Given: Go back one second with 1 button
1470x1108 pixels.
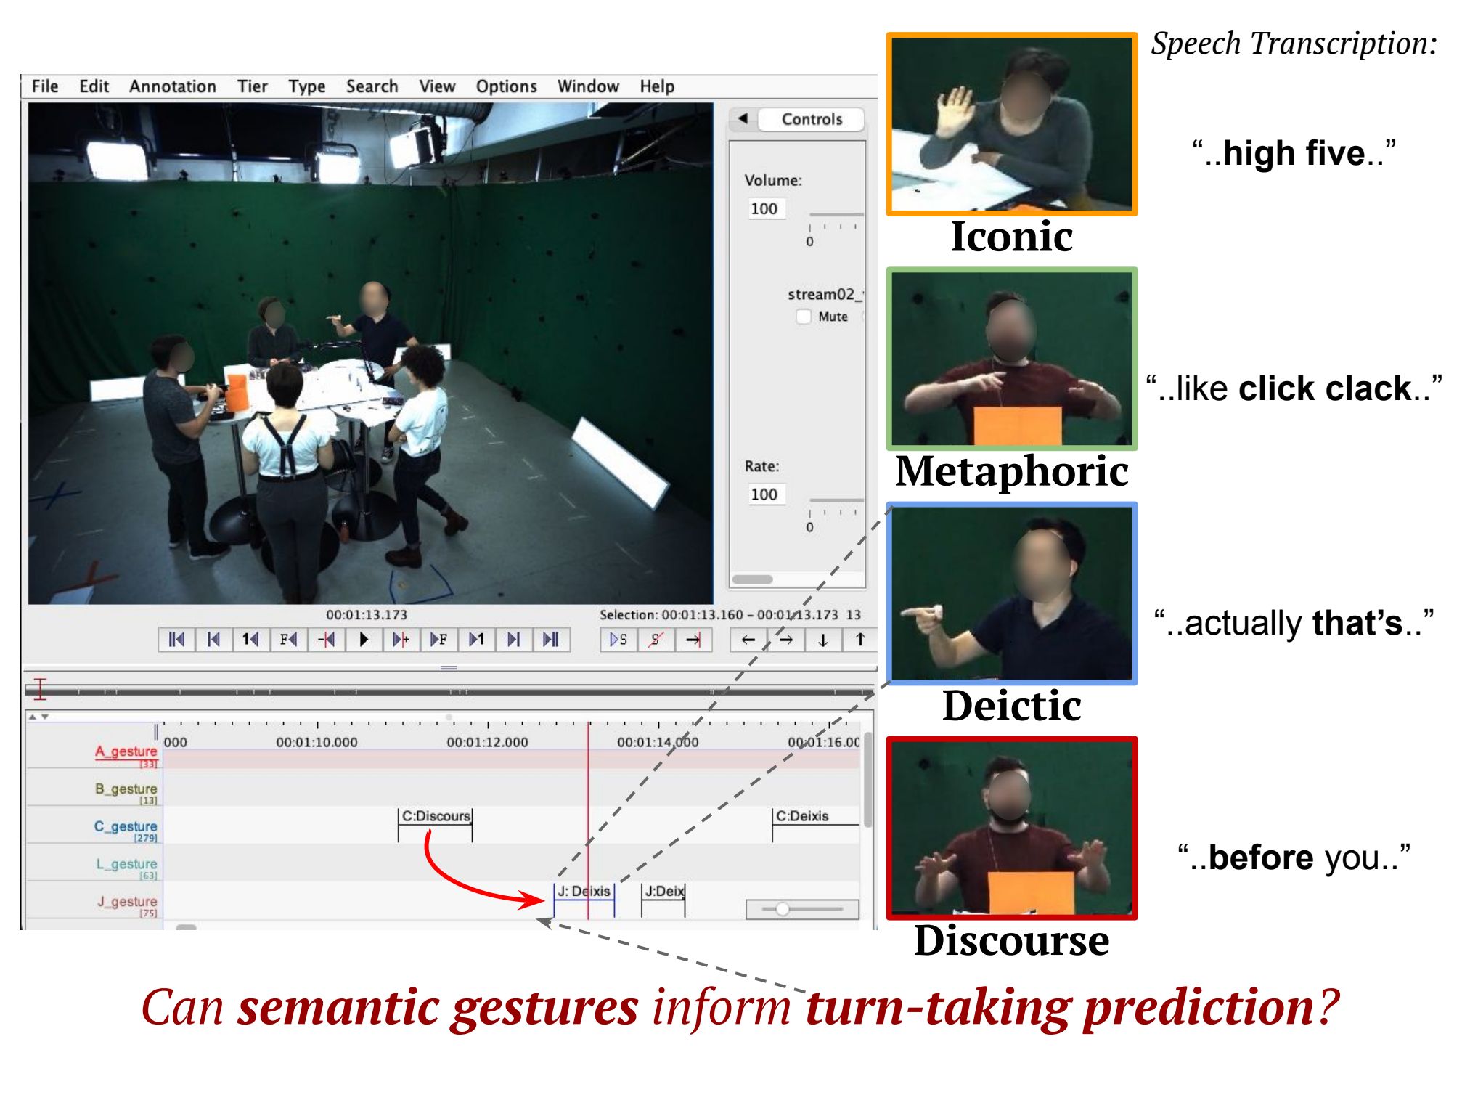Looking at the screenshot, I should click(x=250, y=640).
